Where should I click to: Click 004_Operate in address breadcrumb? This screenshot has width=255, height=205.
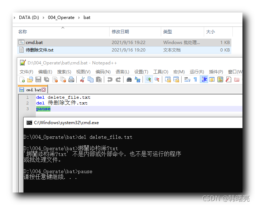61,18
